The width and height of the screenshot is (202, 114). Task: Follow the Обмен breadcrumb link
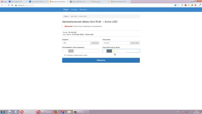(x=66, y=16)
